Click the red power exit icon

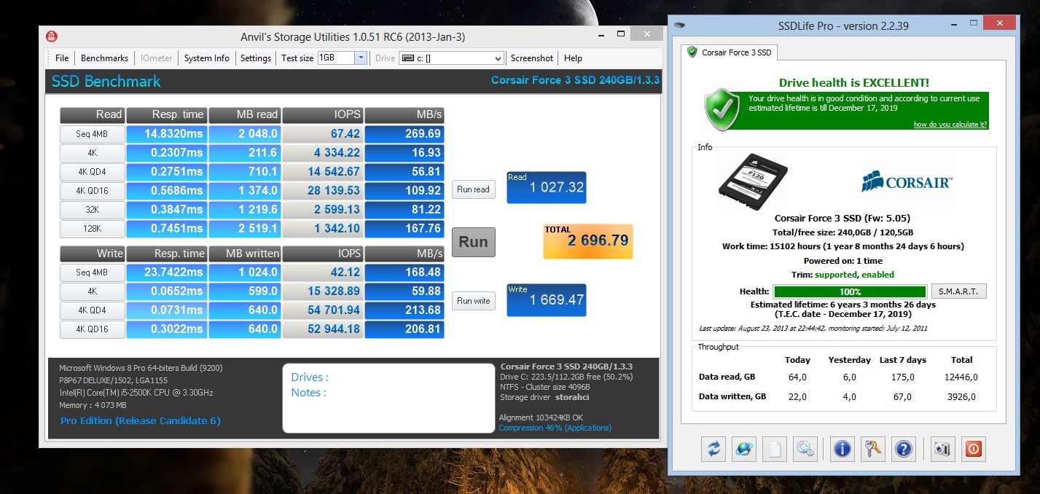click(x=973, y=449)
